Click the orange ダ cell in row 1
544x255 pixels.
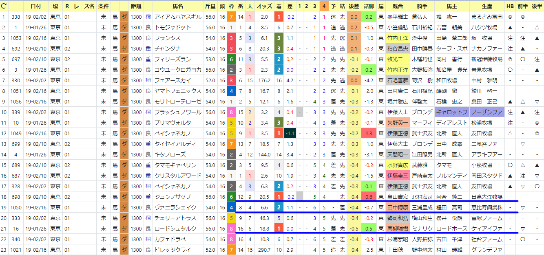click(124, 17)
